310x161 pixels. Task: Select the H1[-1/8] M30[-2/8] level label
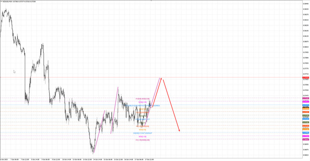point(143,140)
